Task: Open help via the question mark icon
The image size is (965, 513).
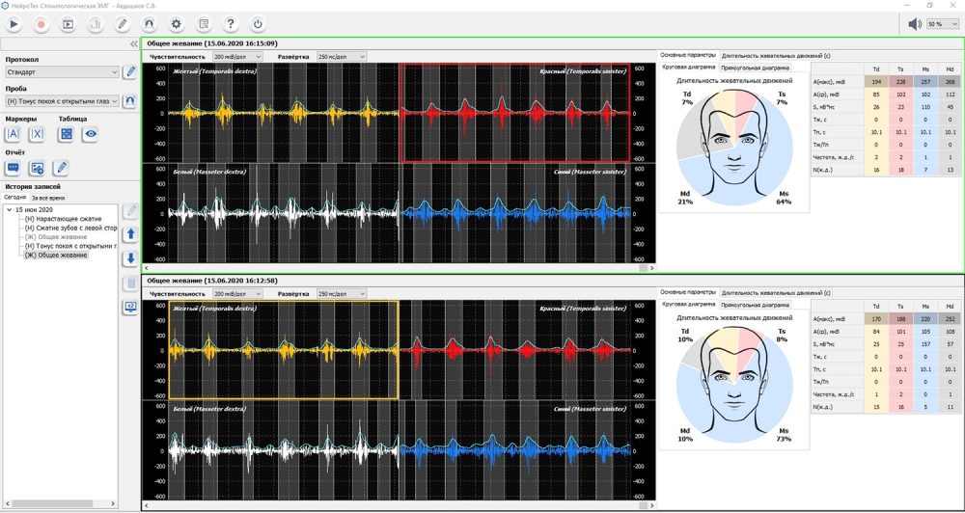Action: click(x=231, y=24)
